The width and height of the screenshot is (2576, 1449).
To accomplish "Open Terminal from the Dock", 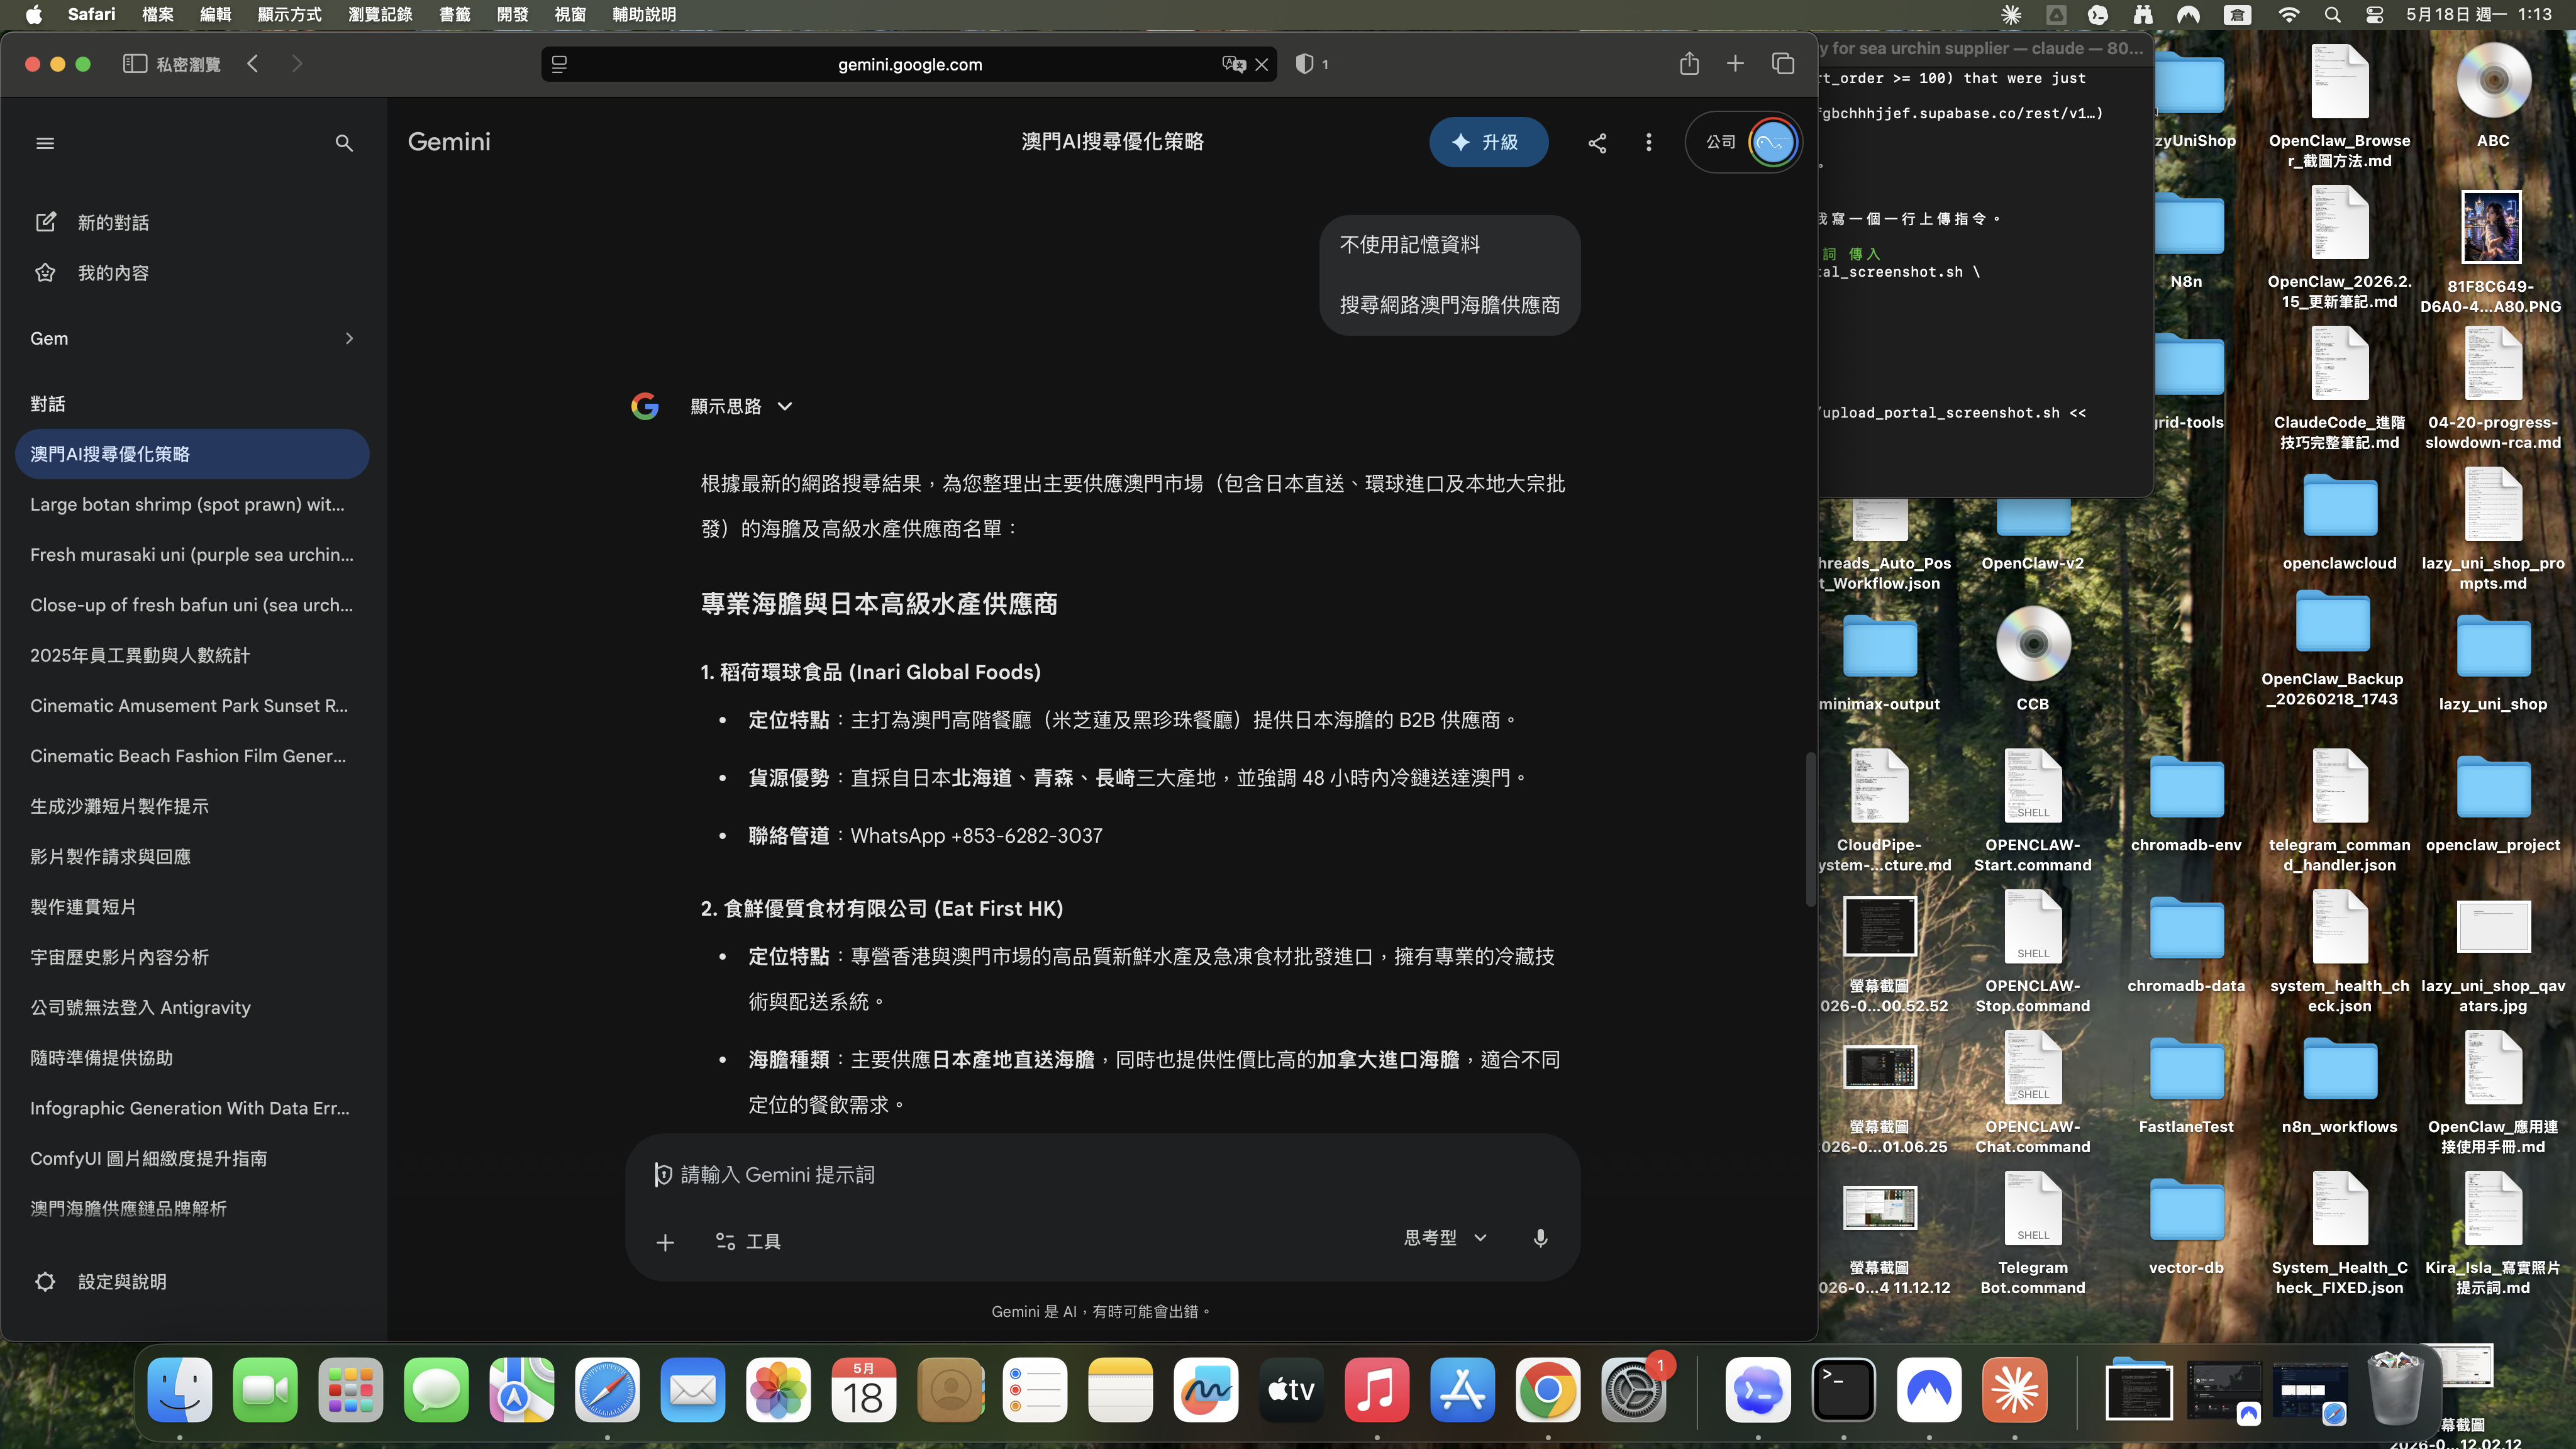I will (x=1843, y=1390).
